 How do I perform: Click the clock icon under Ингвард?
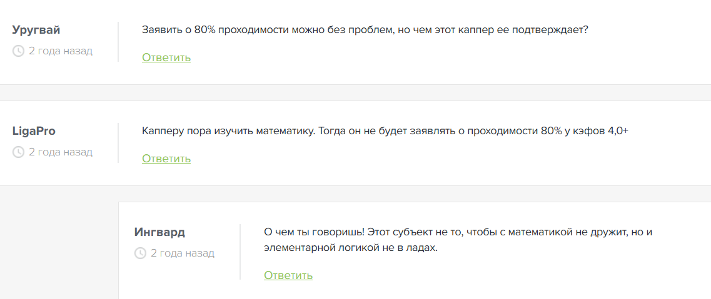(x=140, y=253)
